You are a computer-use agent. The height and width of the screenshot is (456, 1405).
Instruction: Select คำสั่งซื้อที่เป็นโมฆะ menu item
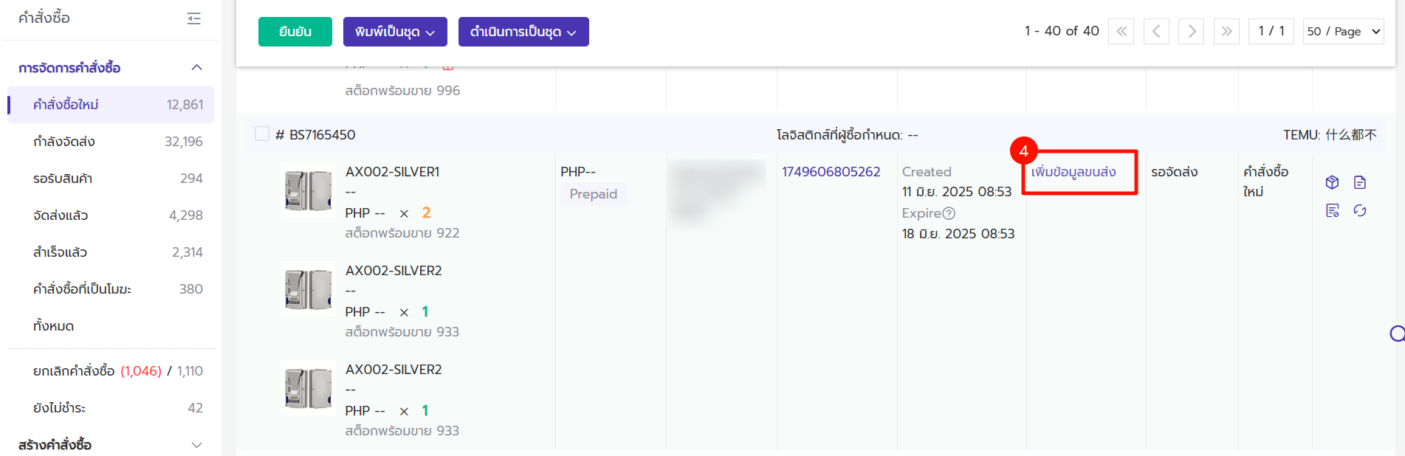111,289
